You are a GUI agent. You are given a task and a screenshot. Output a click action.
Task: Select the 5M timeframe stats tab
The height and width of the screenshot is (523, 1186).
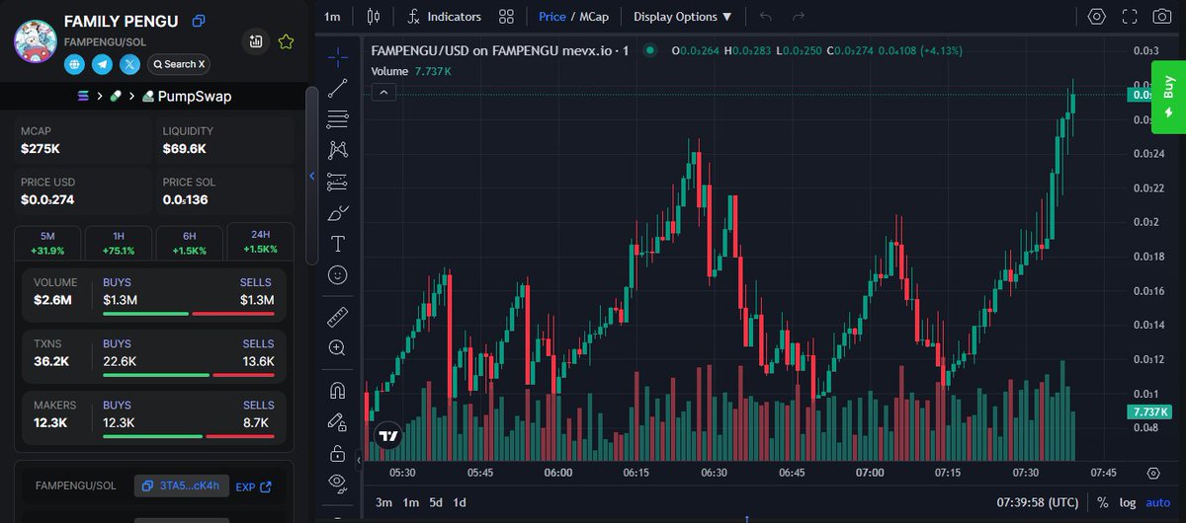[x=47, y=243]
